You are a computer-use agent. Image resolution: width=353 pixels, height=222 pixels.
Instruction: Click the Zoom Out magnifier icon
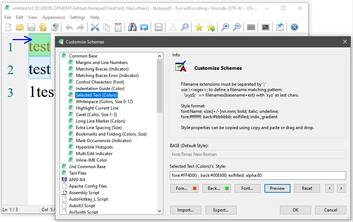(237, 27)
